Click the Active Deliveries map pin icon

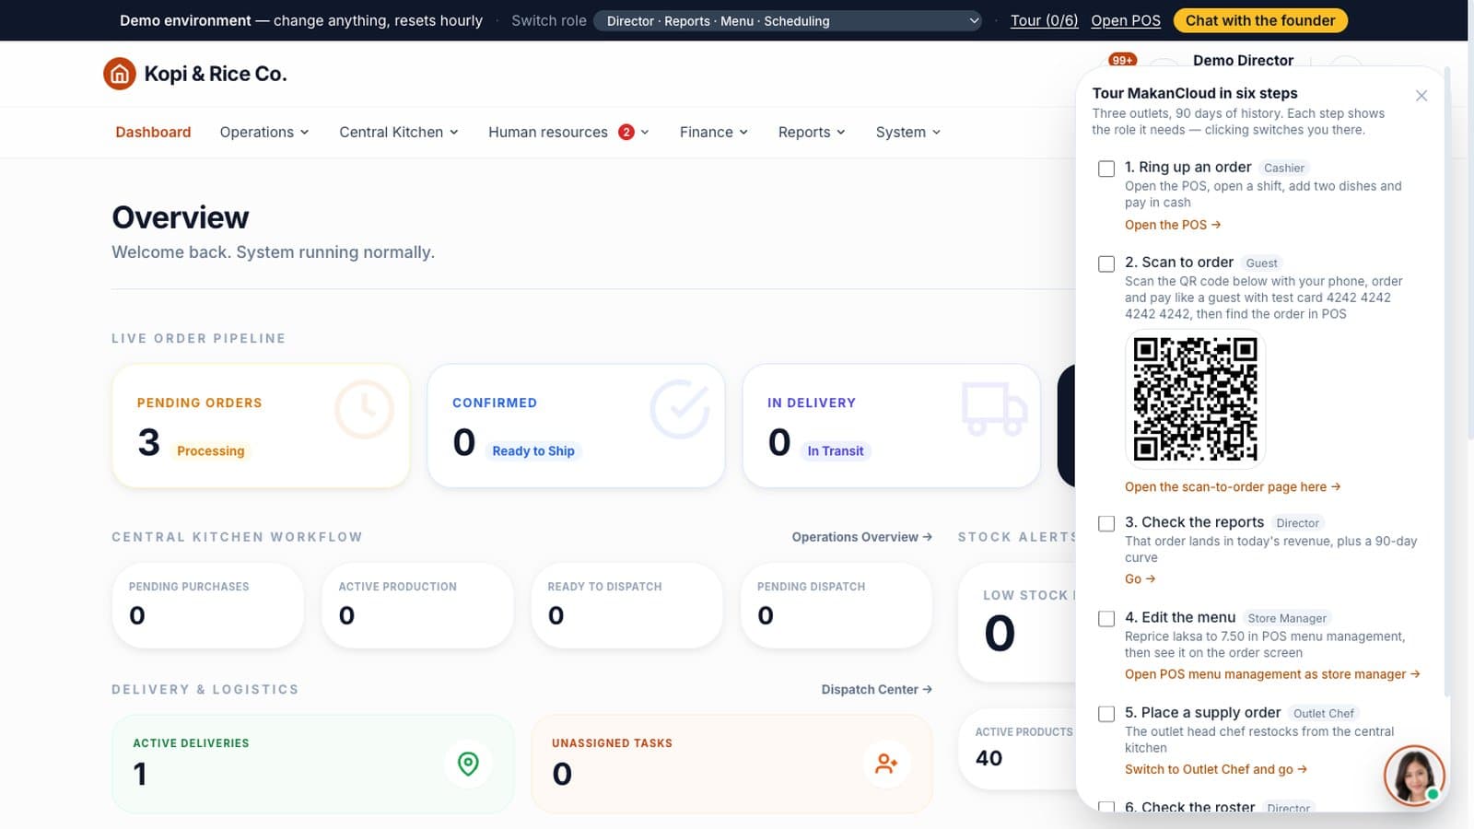(468, 764)
